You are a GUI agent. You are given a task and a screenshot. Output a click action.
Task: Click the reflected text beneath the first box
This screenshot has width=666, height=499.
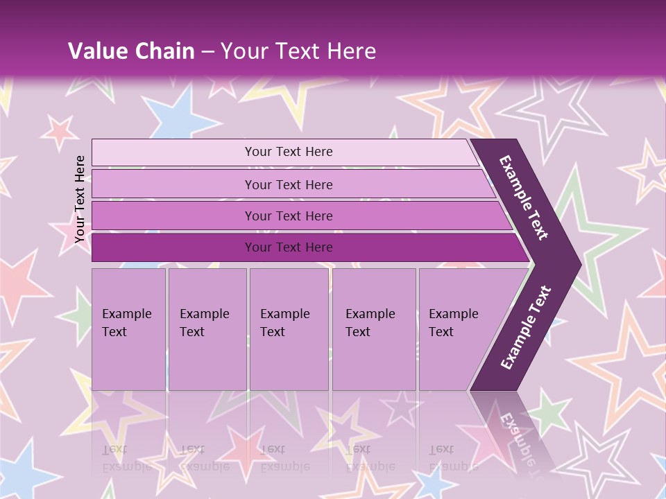[128, 457]
